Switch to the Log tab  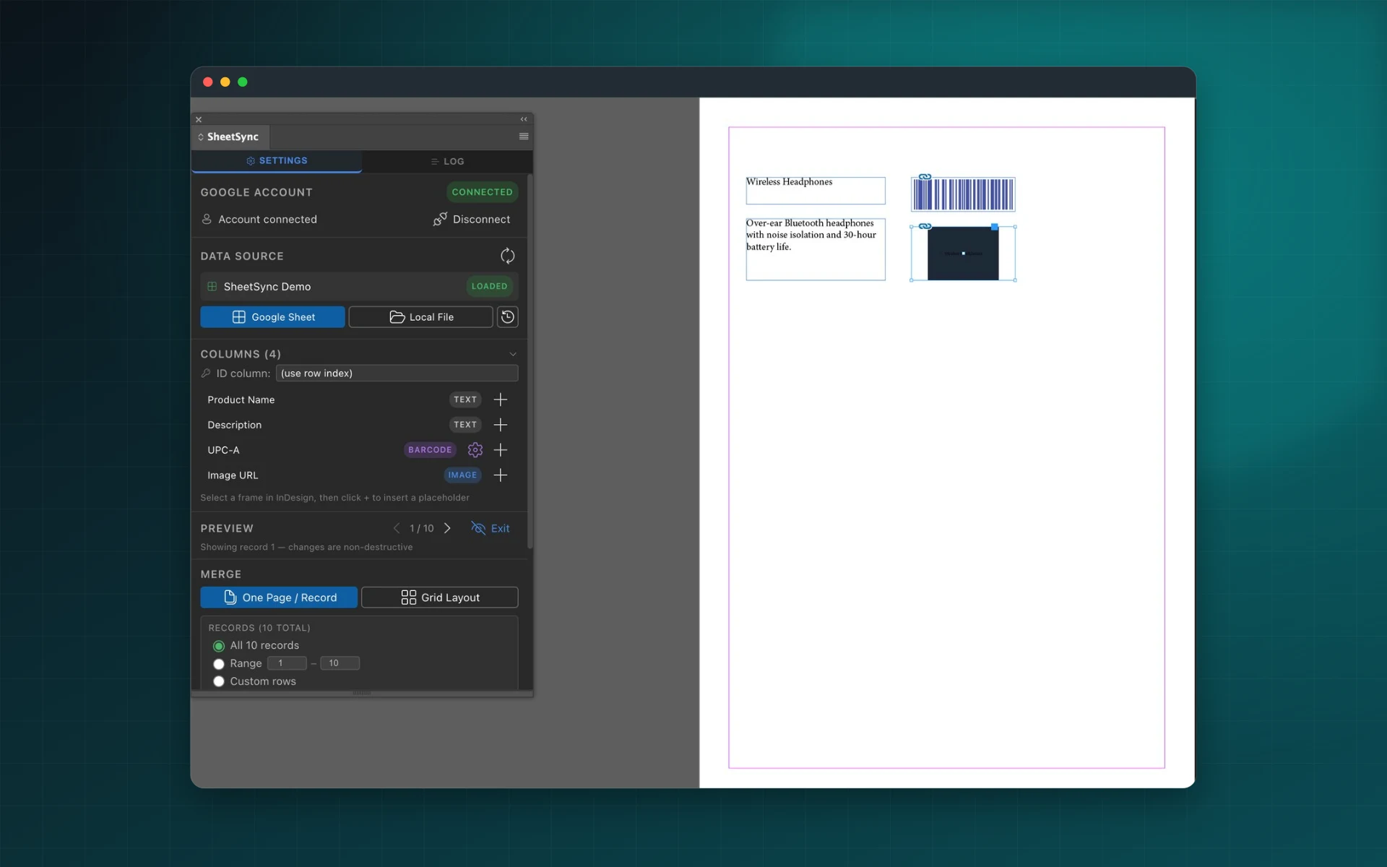(x=447, y=161)
